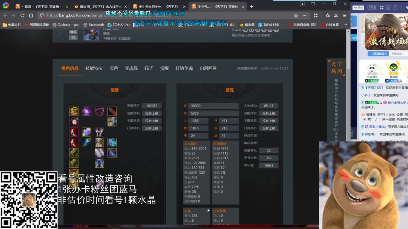The width and height of the screenshot is (408, 229).
Task: Open the browser hamburger menu icon
Action: pos(345,16)
